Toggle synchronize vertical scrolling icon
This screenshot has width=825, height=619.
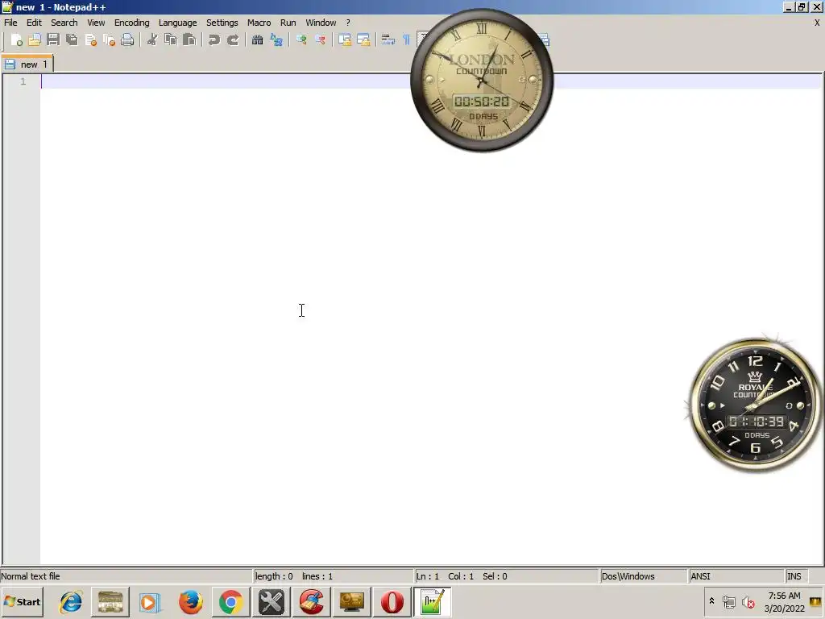[x=345, y=40]
